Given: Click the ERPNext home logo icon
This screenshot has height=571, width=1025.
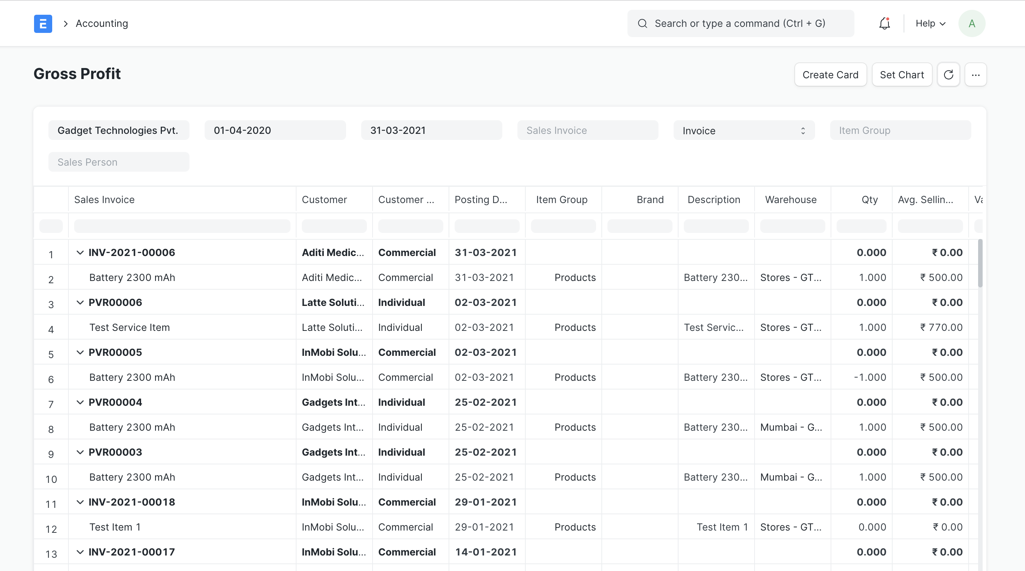Looking at the screenshot, I should tap(43, 23).
